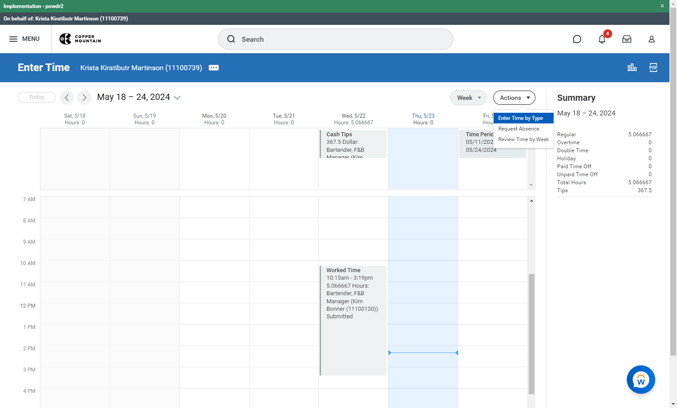This screenshot has width=677, height=408.
Task: Click the current time marker on Thursday
Action: 423,353
